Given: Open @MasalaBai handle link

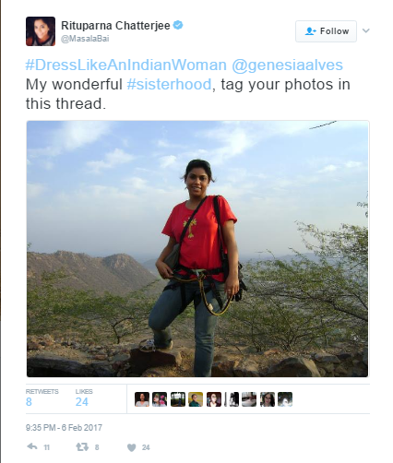Looking at the screenshot, I should pyautogui.click(x=85, y=39).
